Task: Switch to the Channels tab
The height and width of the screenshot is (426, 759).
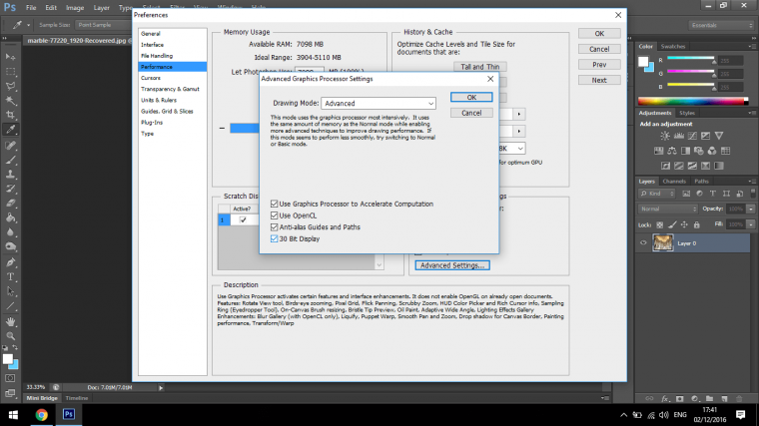Action: (x=674, y=182)
